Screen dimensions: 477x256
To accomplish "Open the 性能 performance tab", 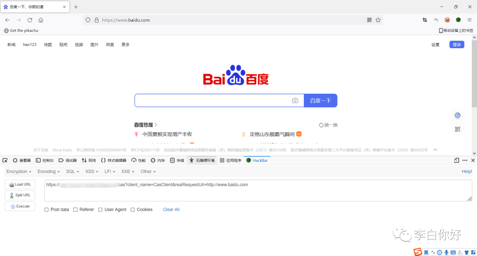I will coord(138,160).
